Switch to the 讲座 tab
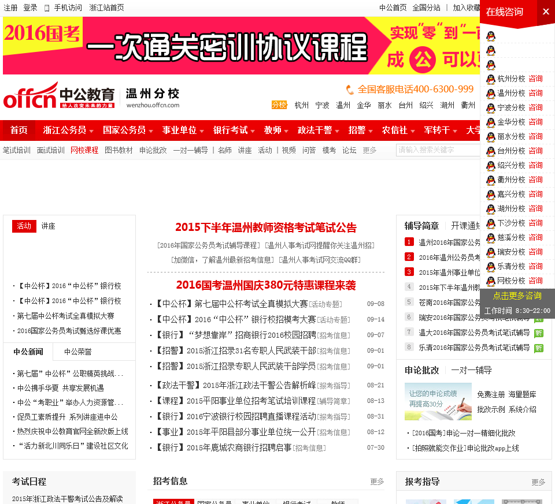The height and width of the screenshot is (504, 555). [x=49, y=226]
